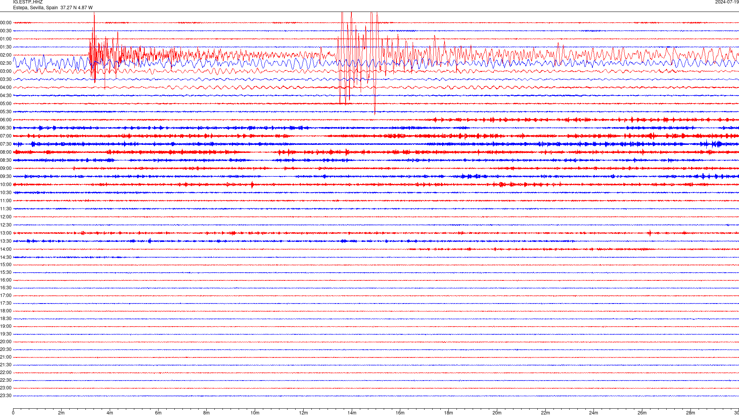Screen dimensions: 739x416
Task: Click the 14m tick on time axis
Action: (x=352, y=413)
